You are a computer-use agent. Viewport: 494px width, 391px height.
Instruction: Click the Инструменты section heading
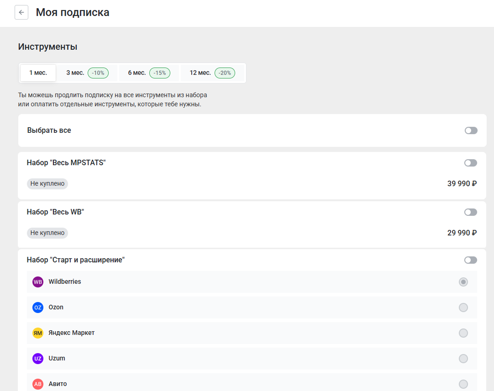(x=47, y=47)
